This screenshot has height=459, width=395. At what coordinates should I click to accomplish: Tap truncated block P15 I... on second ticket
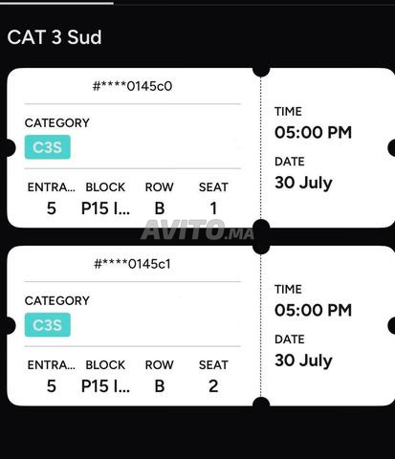(x=105, y=386)
